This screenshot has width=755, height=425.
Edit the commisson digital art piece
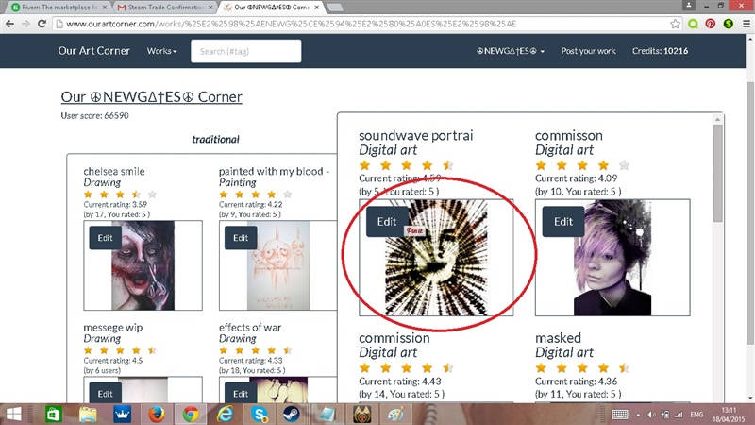562,222
